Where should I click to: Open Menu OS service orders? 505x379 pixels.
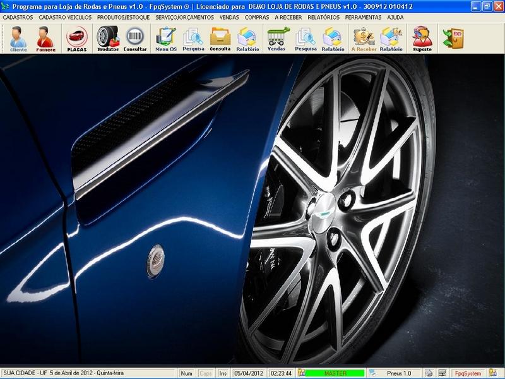tap(166, 39)
